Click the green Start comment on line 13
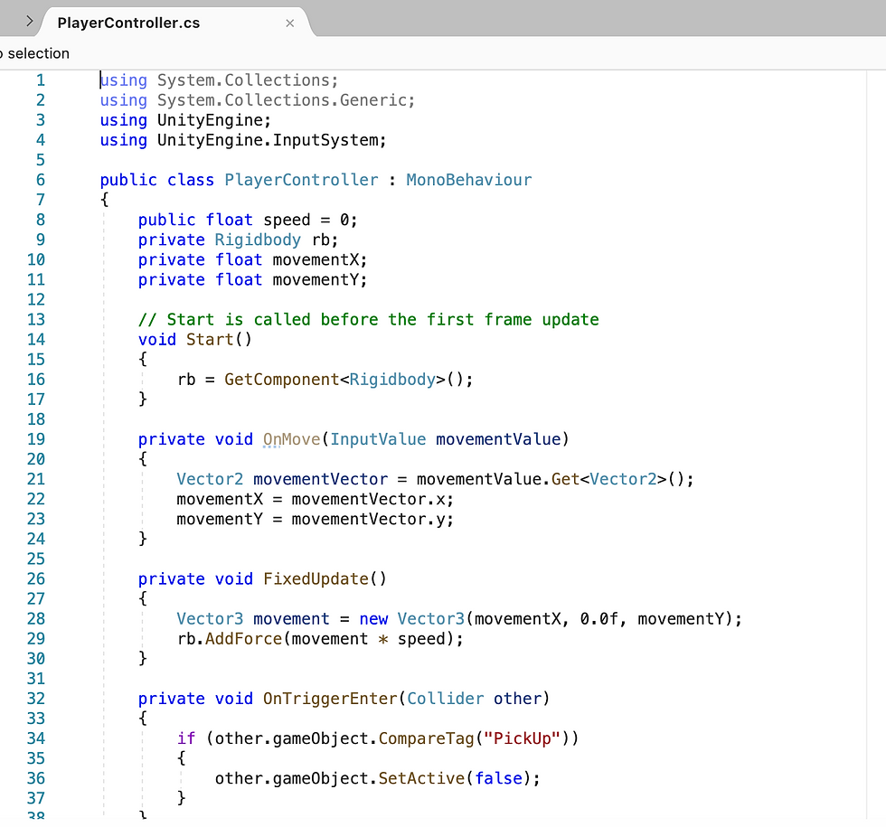The height and width of the screenshot is (827, 886). [369, 320]
